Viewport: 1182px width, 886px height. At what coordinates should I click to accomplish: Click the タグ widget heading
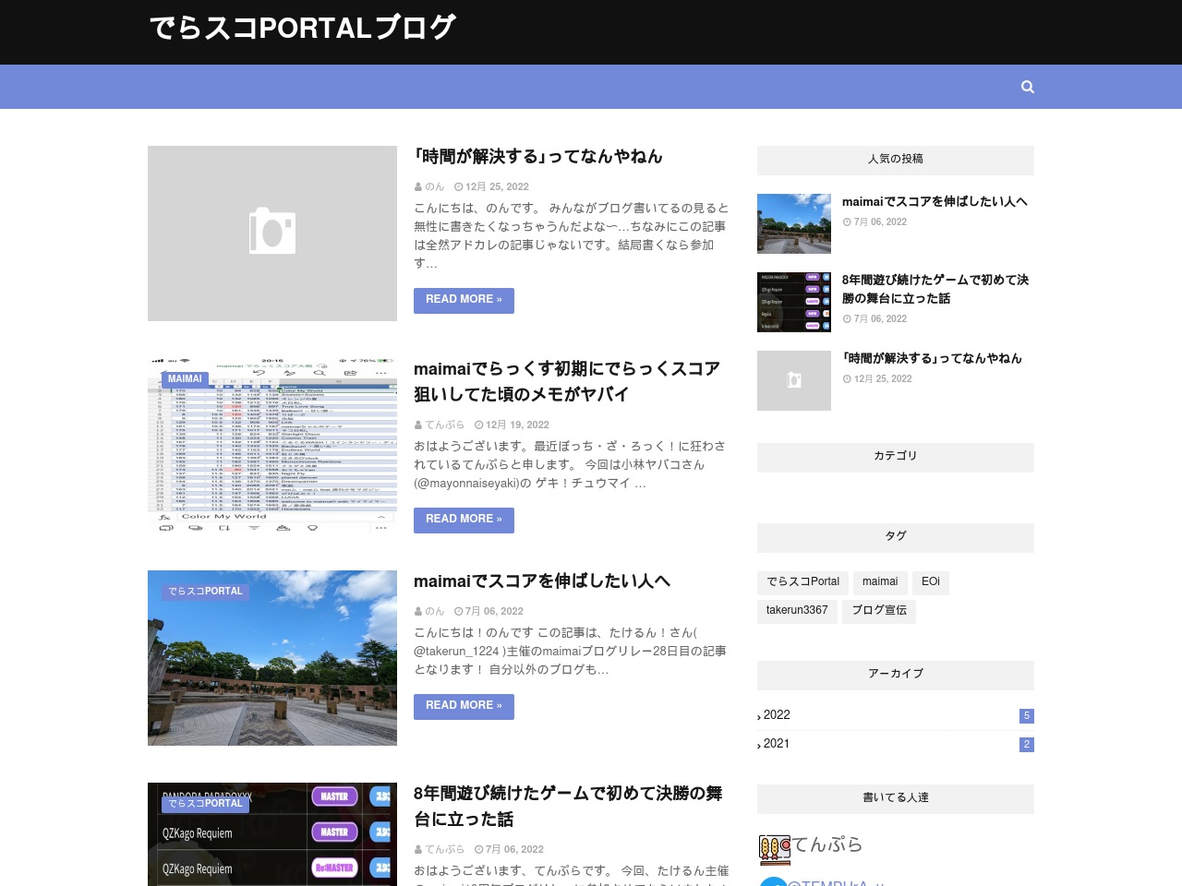[896, 536]
